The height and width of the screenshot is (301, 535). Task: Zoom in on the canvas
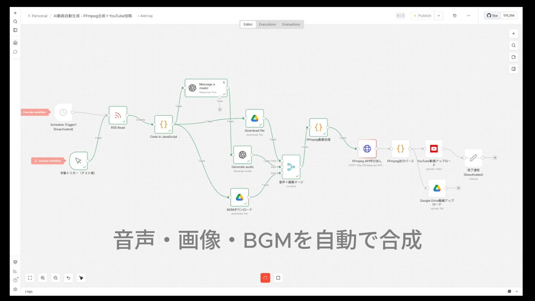(43, 278)
